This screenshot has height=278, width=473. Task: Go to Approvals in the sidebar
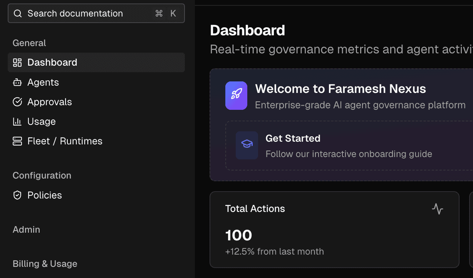[x=50, y=102]
